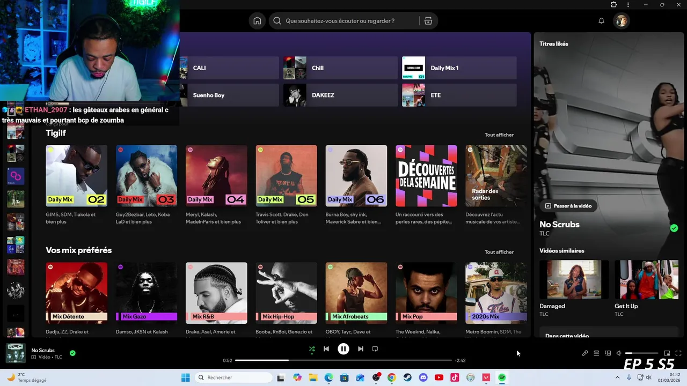Open Google Chrome from the taskbar
This screenshot has height=386, width=687.
click(392, 377)
